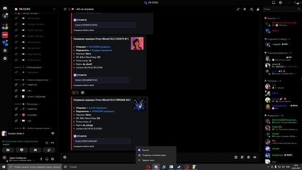302x170 pixels.
Task: Open awp-servers channel
Action: tap(34, 54)
